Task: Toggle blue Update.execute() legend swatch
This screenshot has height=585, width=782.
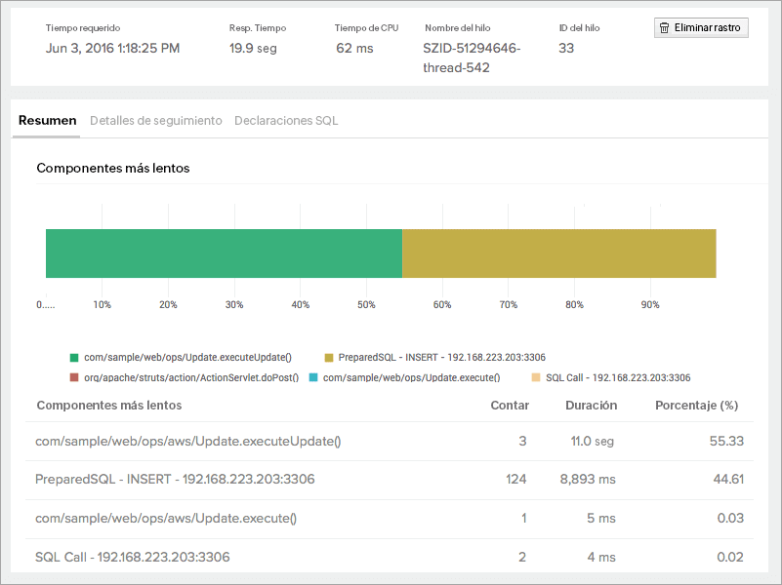Action: point(312,377)
